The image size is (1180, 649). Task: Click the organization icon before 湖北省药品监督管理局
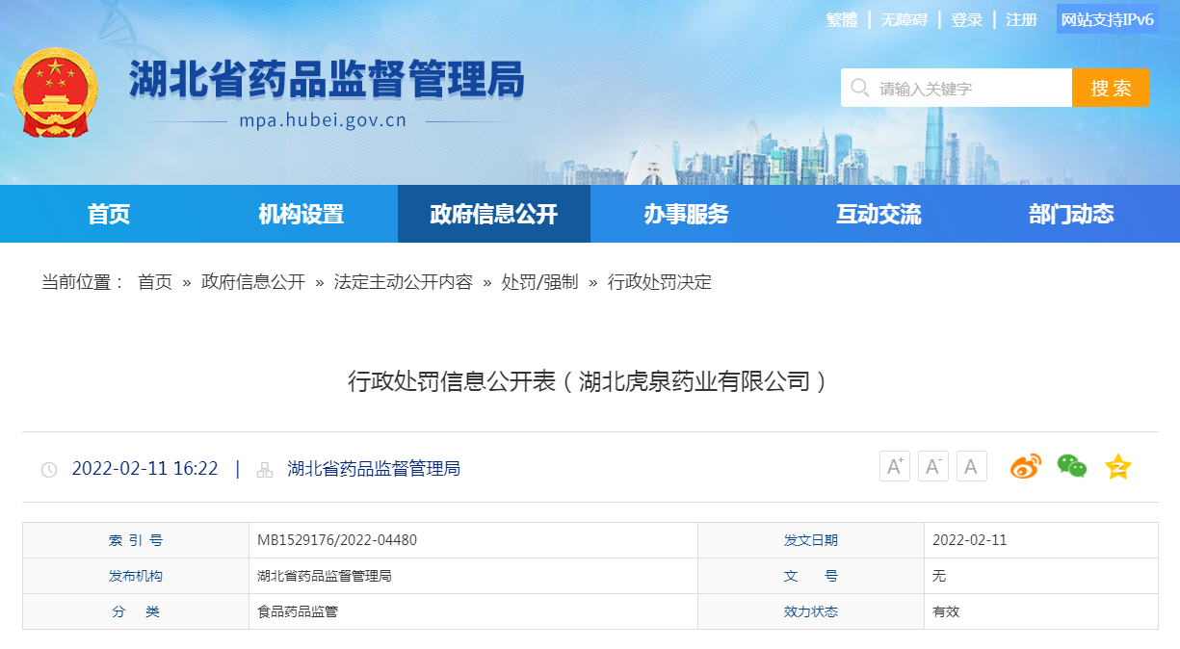[x=261, y=469]
